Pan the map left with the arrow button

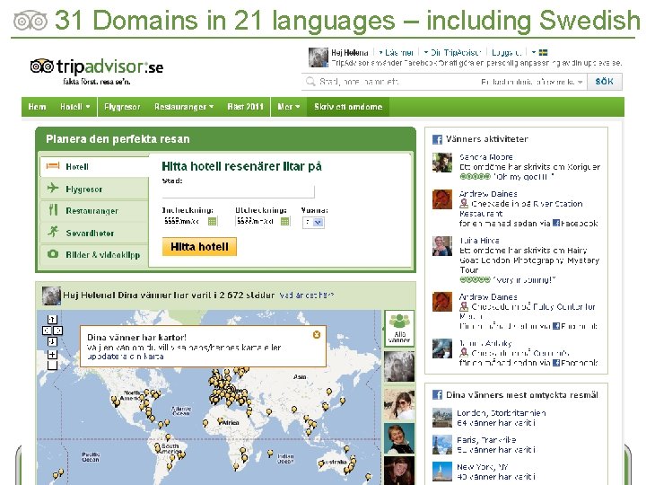pyautogui.click(x=47, y=331)
